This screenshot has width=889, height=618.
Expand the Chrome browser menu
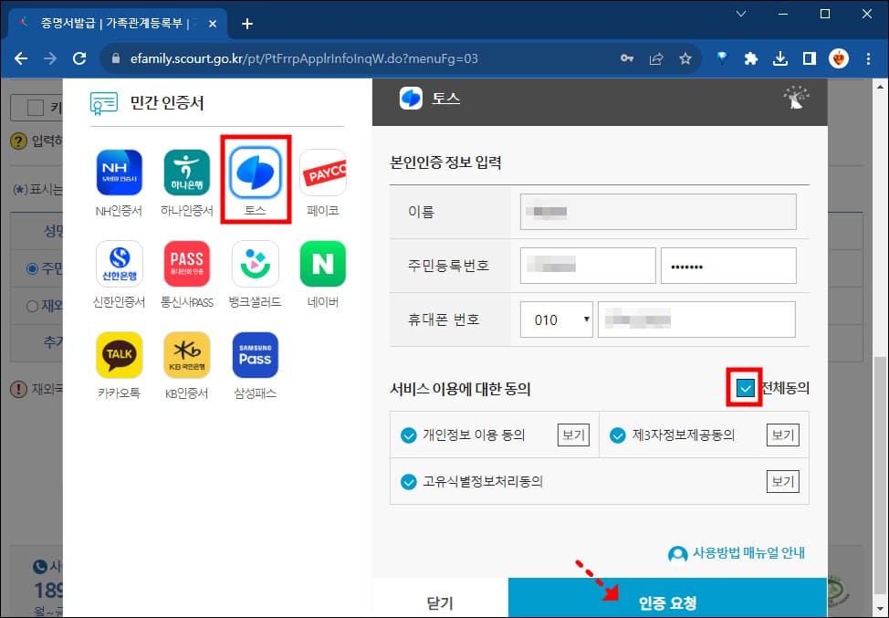[x=867, y=58]
